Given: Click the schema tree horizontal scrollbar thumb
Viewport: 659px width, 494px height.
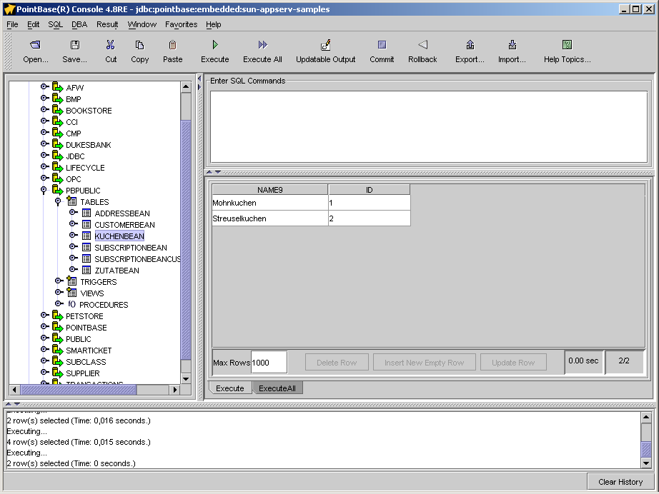Looking at the screenshot, I should (x=79, y=390).
